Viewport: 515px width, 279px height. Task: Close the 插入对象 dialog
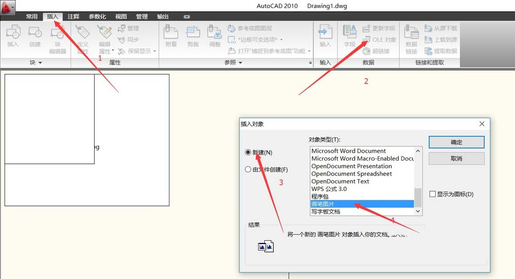click(x=482, y=124)
